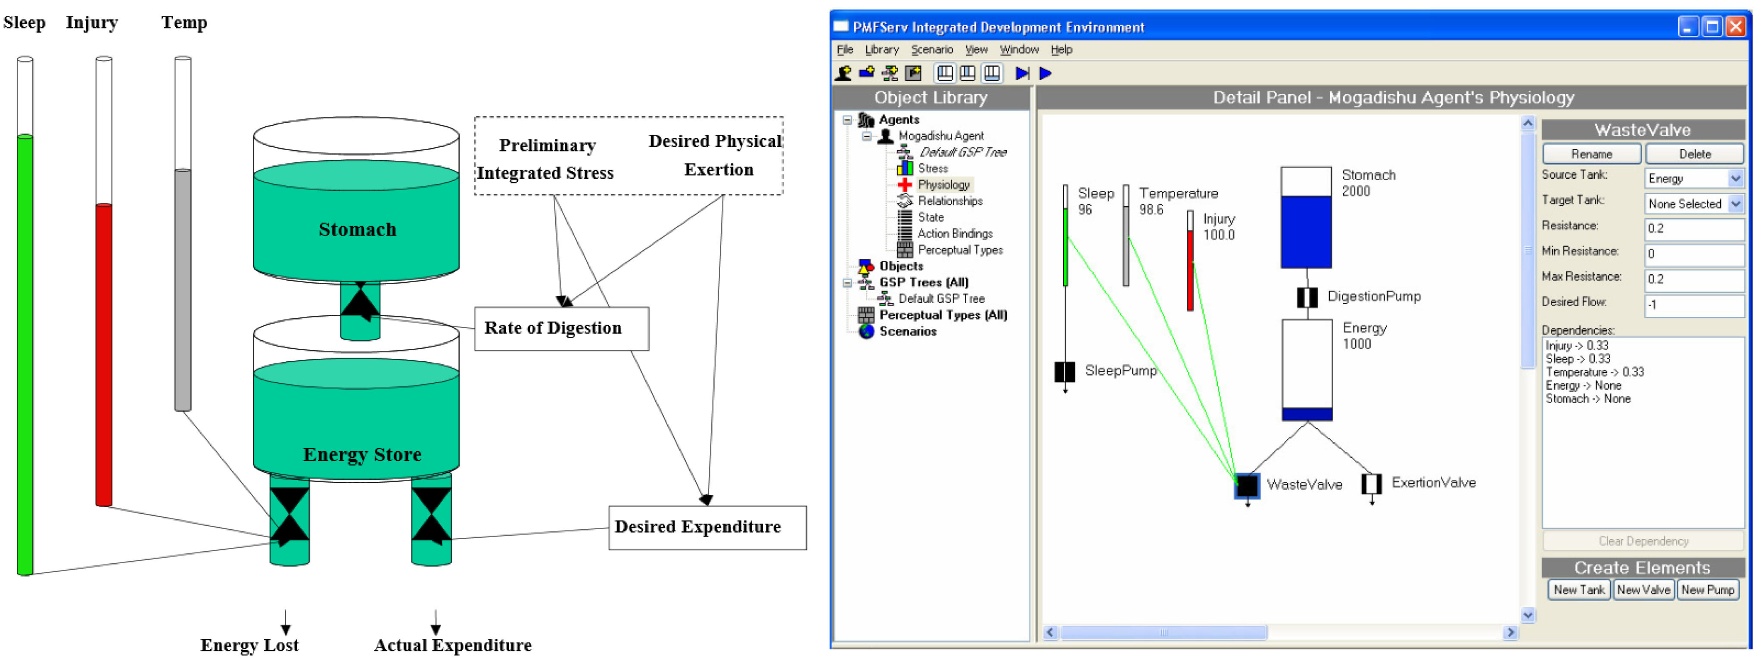Image resolution: width=1758 pixels, height=661 pixels.
Task: Open the Source Tank dropdown
Action: 1736,179
